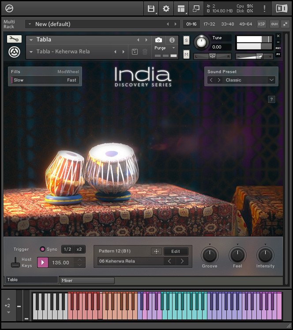Click the NI logo button

[x=282, y=9]
